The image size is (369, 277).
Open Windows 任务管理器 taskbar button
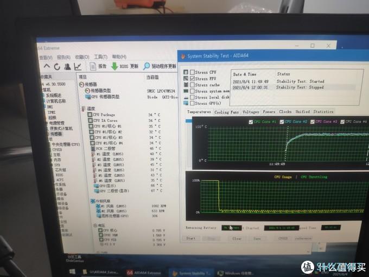click(x=236, y=273)
